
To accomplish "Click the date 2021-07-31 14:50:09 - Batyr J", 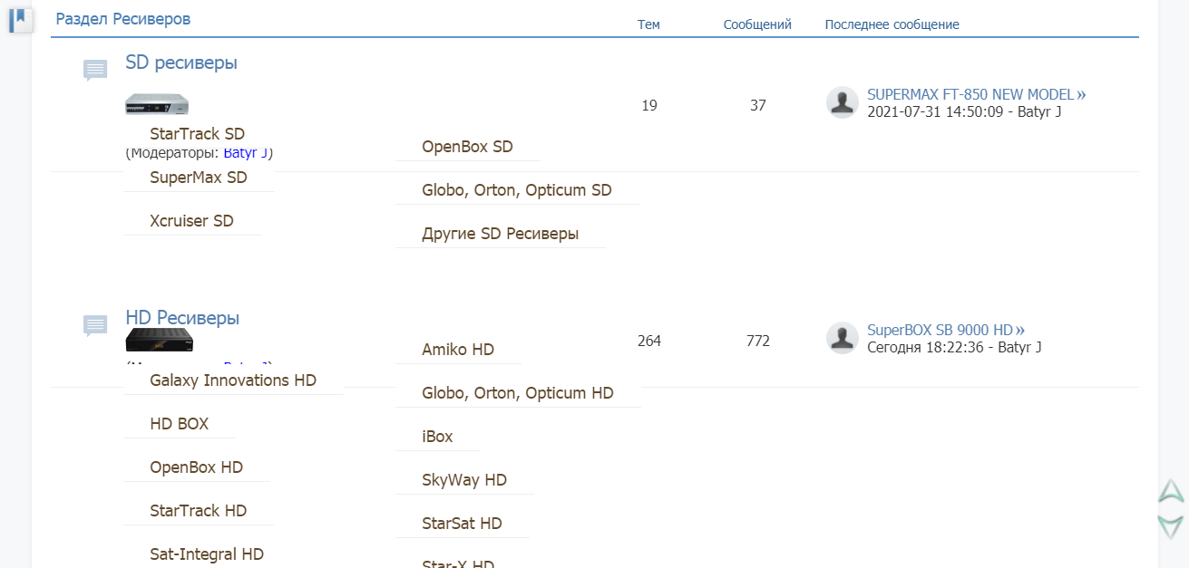I will tap(964, 111).
